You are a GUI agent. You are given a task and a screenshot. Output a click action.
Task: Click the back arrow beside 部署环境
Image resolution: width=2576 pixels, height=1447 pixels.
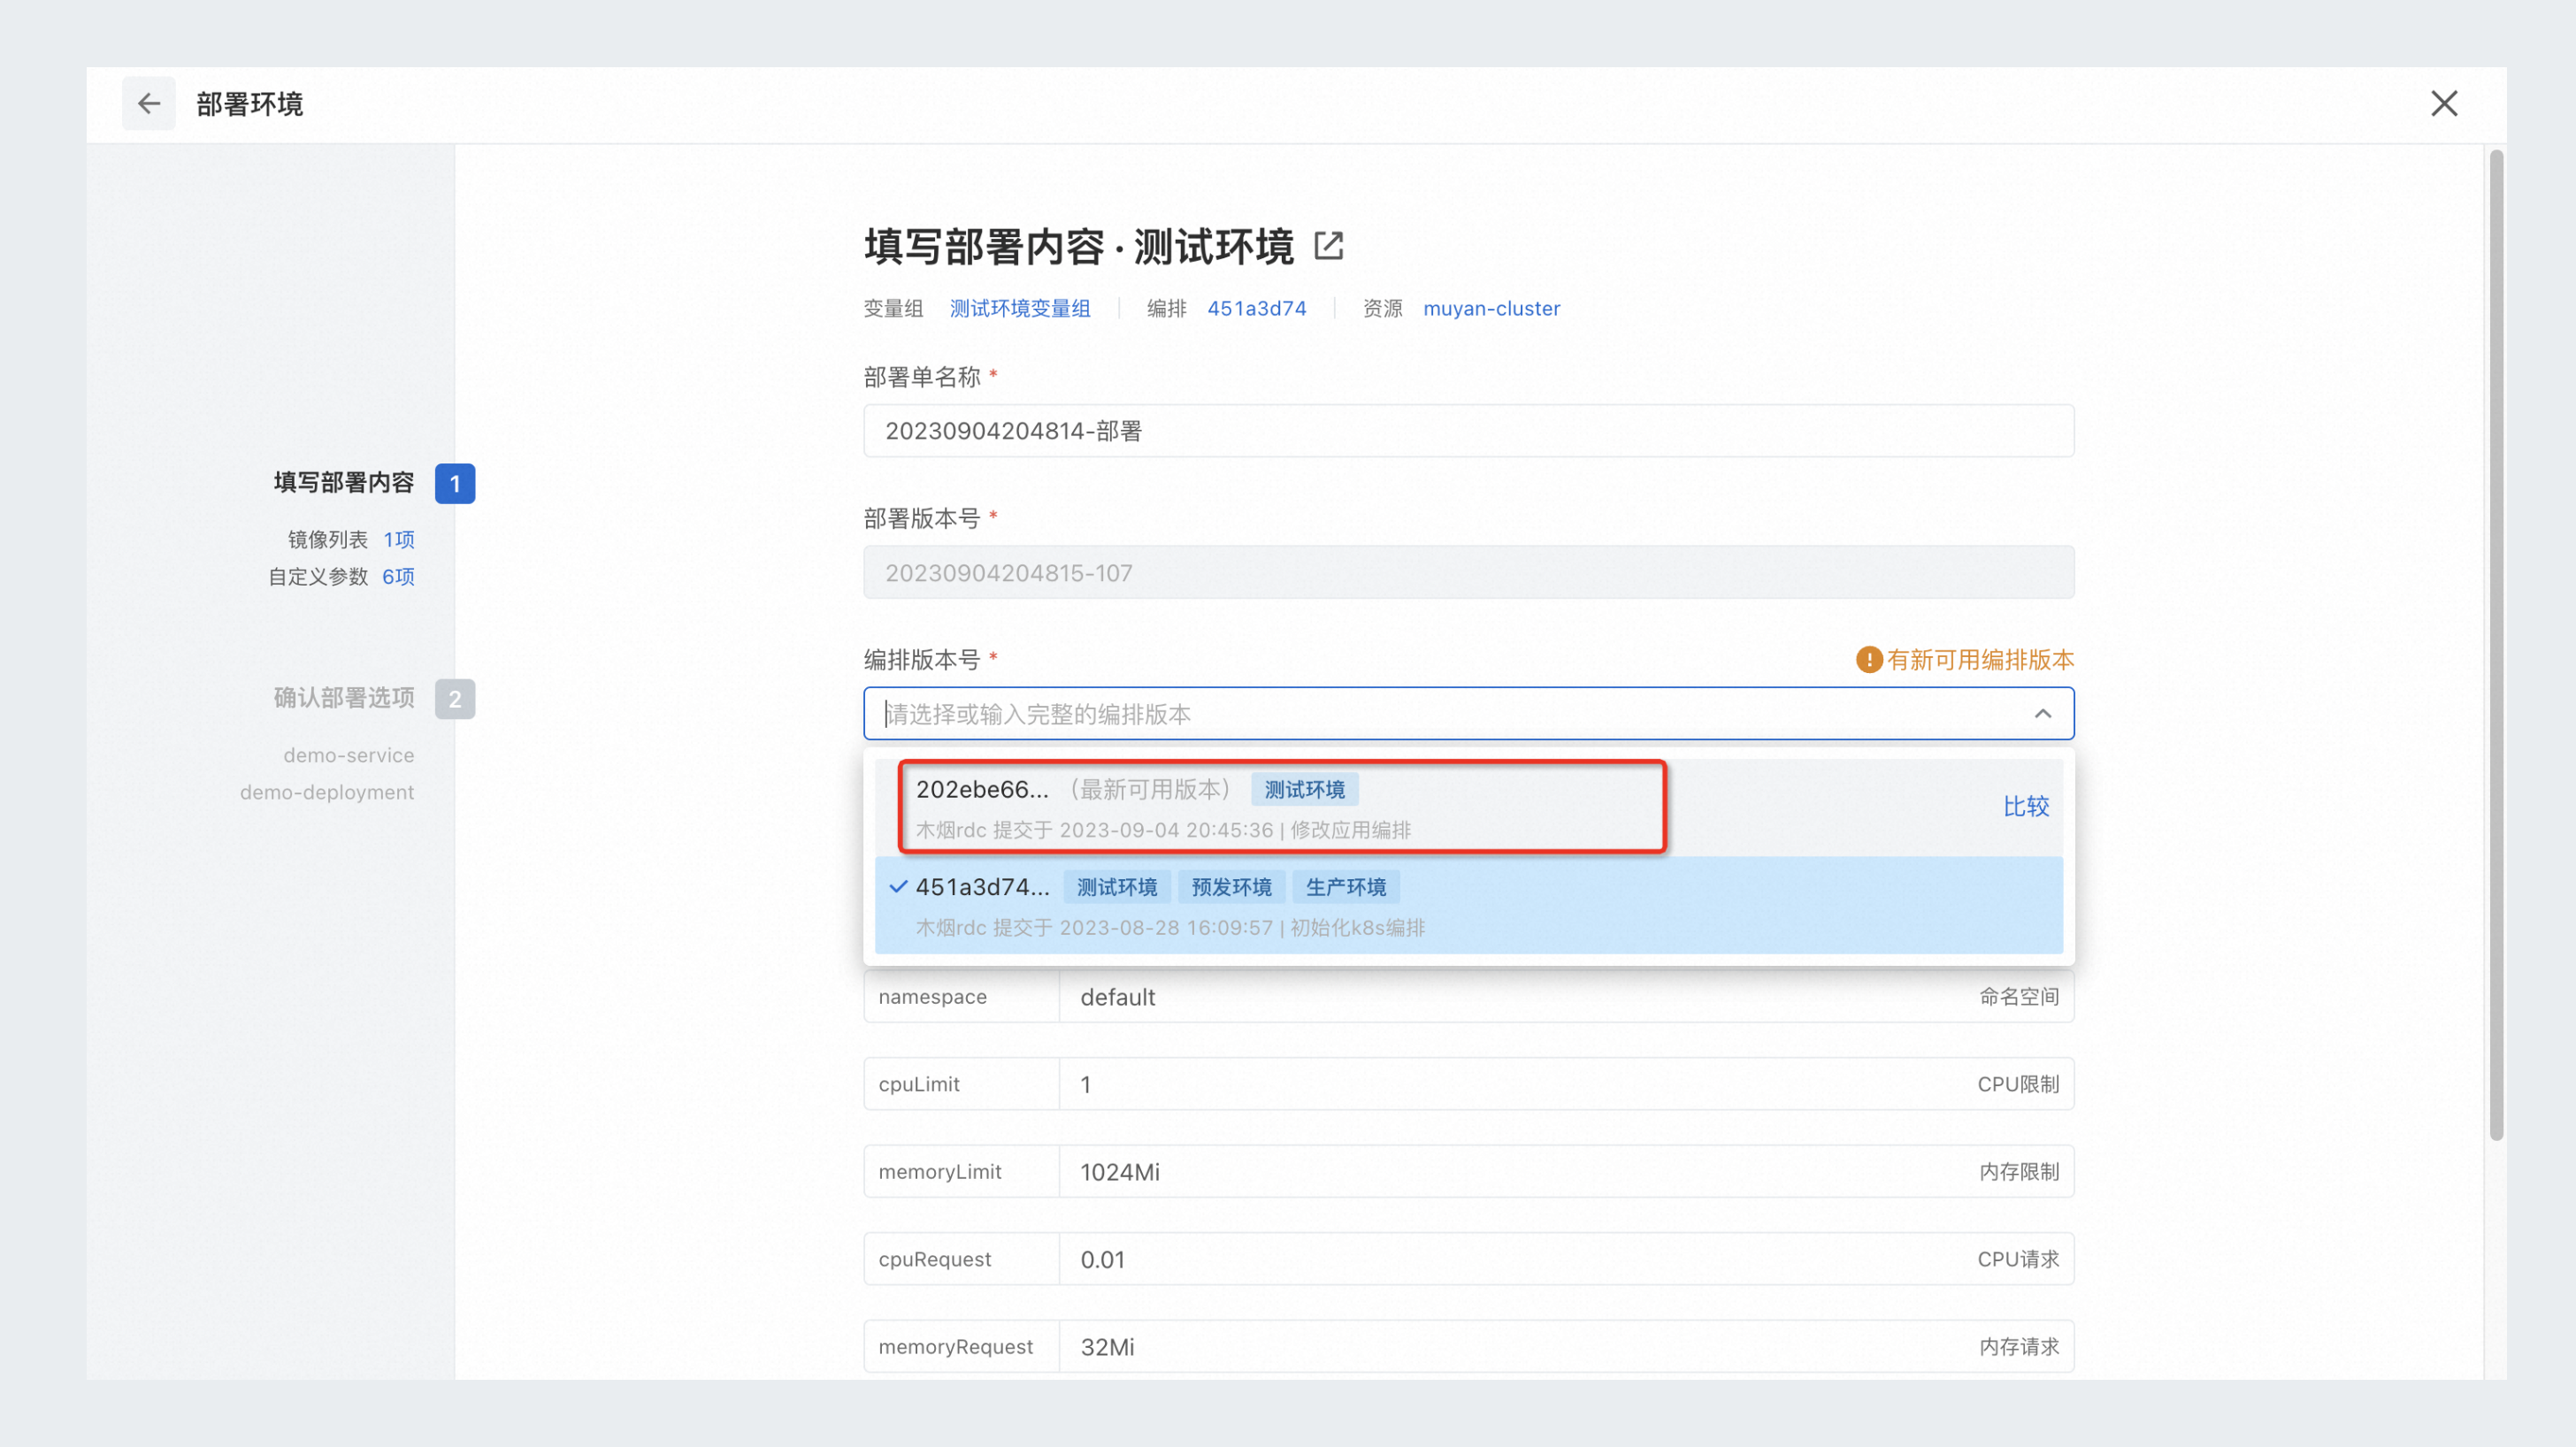click(x=148, y=103)
